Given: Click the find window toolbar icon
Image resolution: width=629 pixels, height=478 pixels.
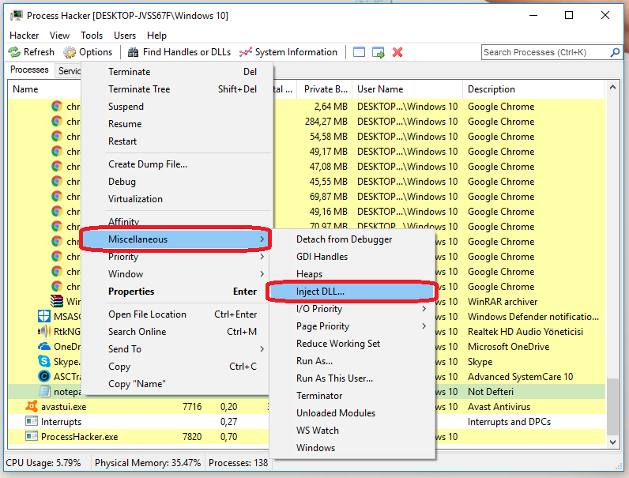Looking at the screenshot, I should (359, 52).
